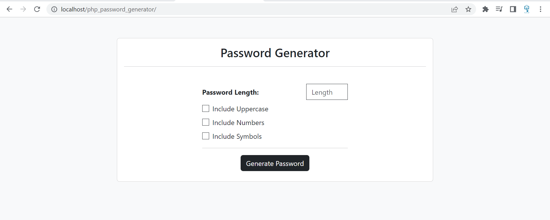This screenshot has width=550, height=220.
Task: View site information icon in address bar
Action: click(x=54, y=9)
